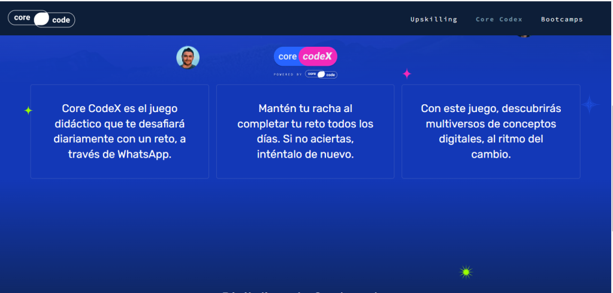Click the cut-off heading at the page bottom
The width and height of the screenshot is (613, 293).
point(300,291)
